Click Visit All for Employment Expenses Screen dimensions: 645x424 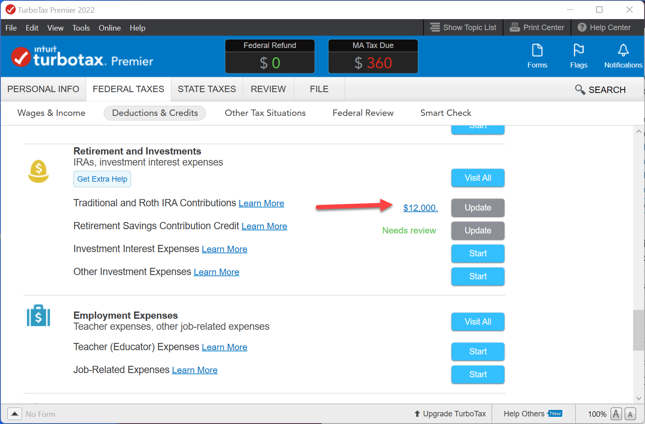coord(478,322)
